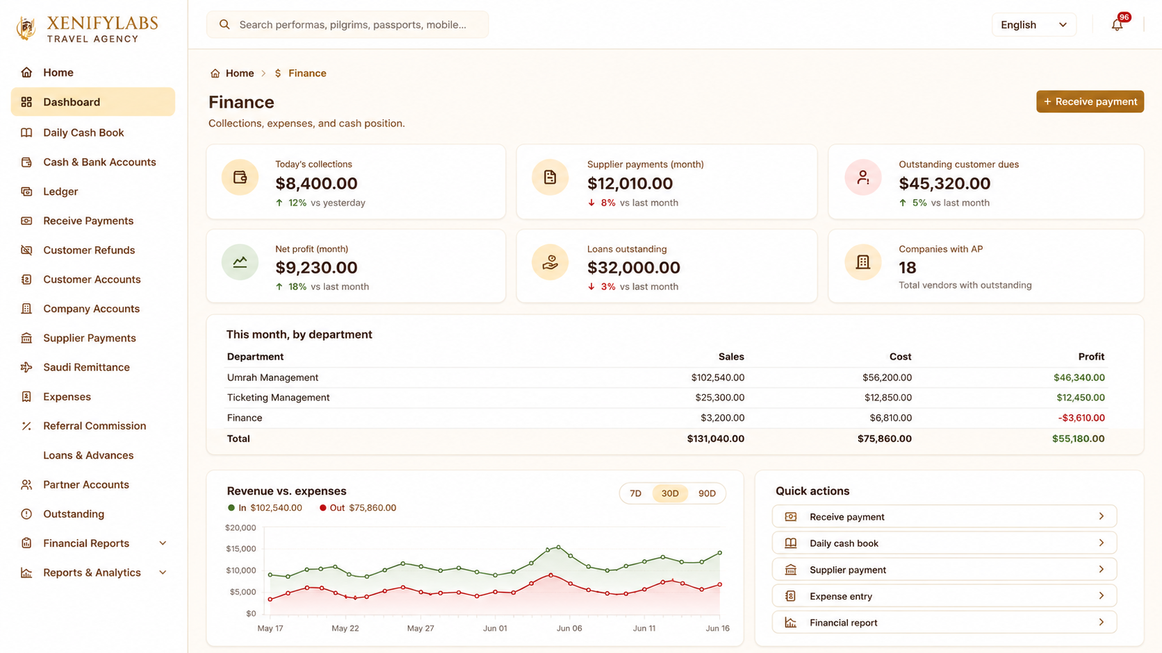Screen dimensions: 1162x653
Task: Click the Supplier payments document icon
Action: click(x=550, y=178)
